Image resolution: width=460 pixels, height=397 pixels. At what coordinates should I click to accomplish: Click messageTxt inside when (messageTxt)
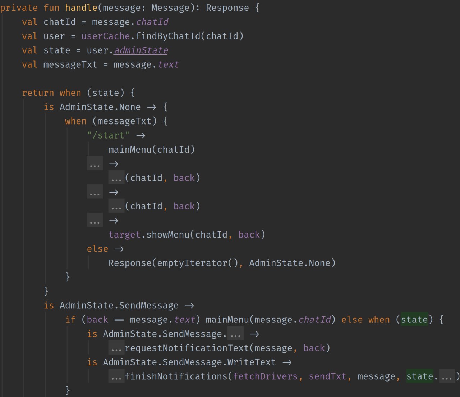pos(125,121)
